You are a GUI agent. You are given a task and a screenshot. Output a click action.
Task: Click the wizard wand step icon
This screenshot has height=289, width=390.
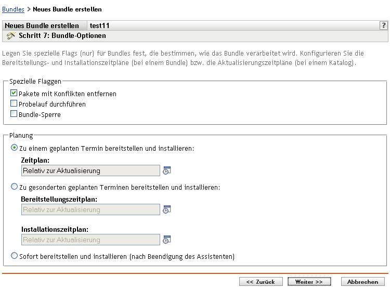pyautogui.click(x=10, y=36)
